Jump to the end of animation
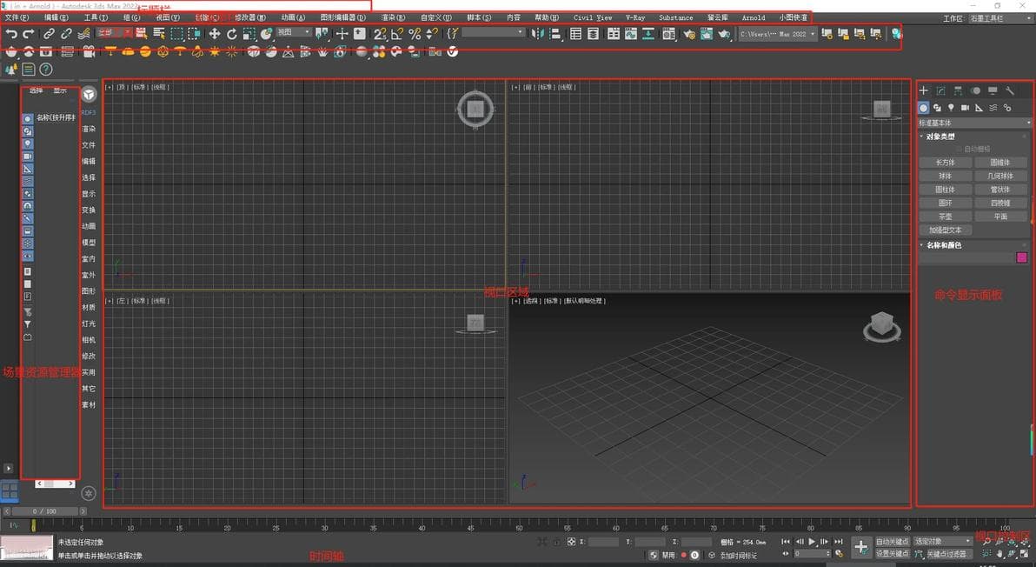Image resolution: width=1036 pixels, height=567 pixels. pos(838,542)
